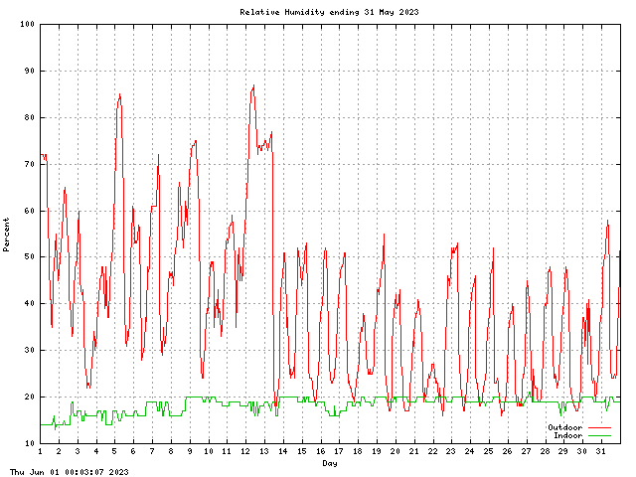
Task: Click day 28 on the x-axis
Action: tap(546, 451)
